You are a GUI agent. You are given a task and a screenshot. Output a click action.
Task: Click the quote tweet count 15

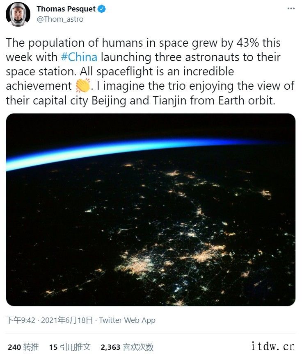[53, 347]
